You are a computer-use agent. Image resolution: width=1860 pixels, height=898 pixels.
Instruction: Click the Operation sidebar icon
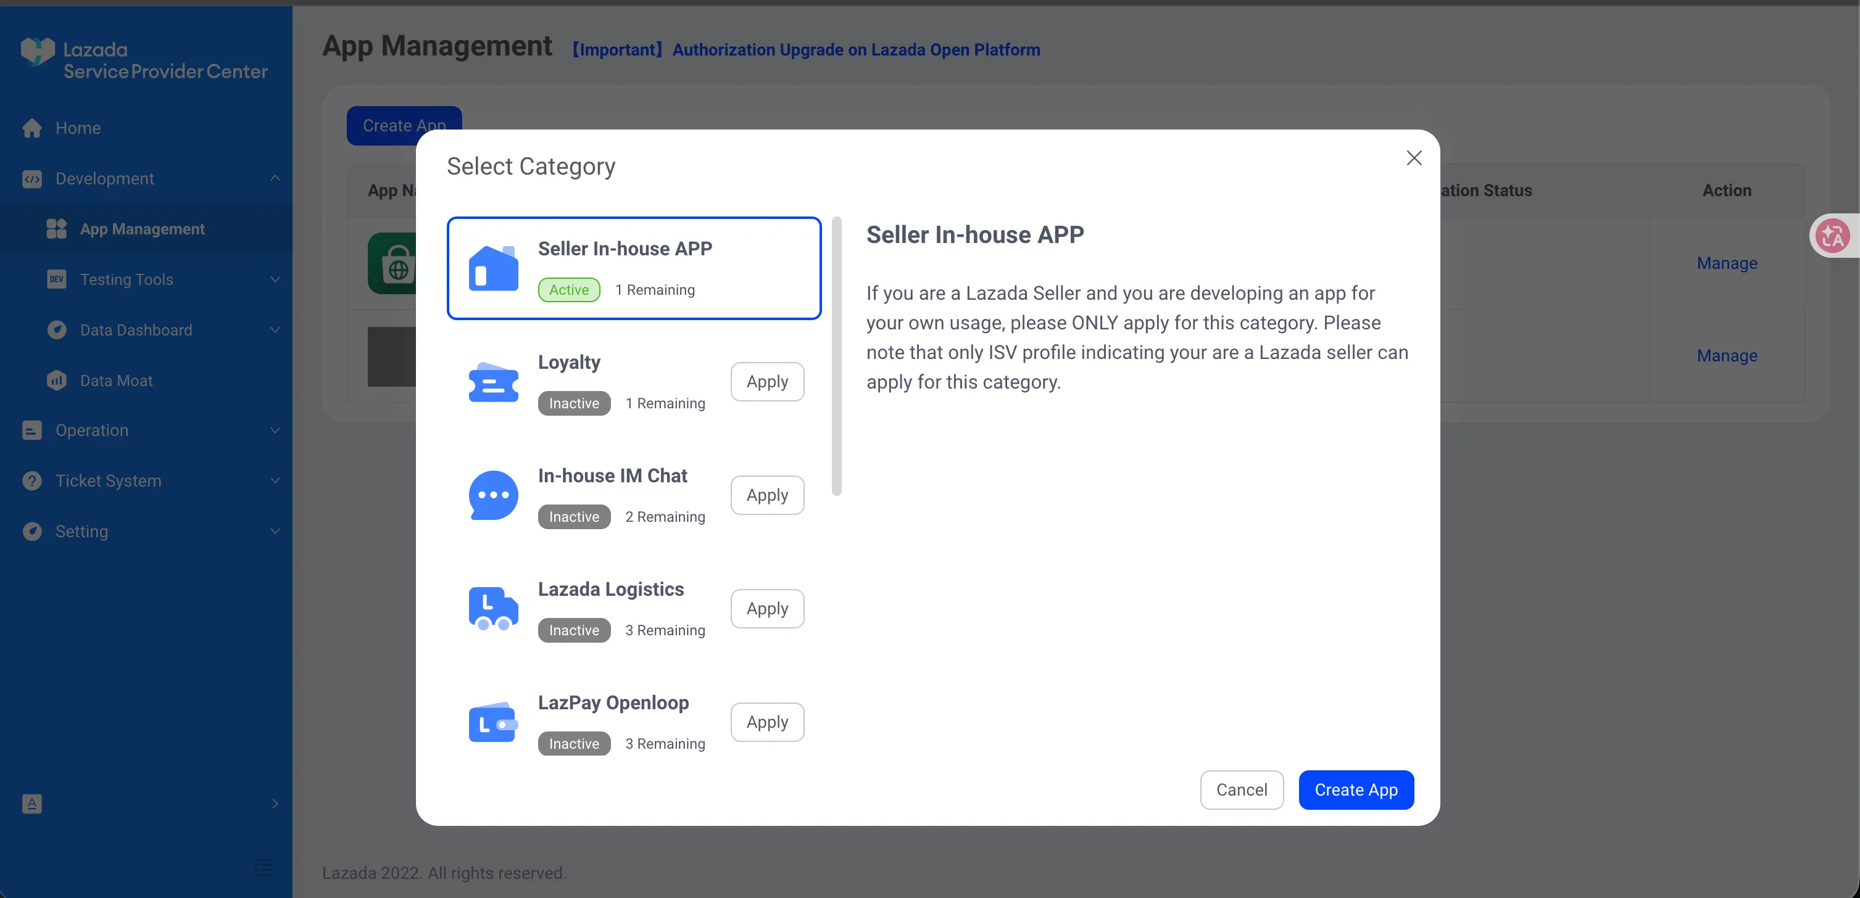pos(31,430)
